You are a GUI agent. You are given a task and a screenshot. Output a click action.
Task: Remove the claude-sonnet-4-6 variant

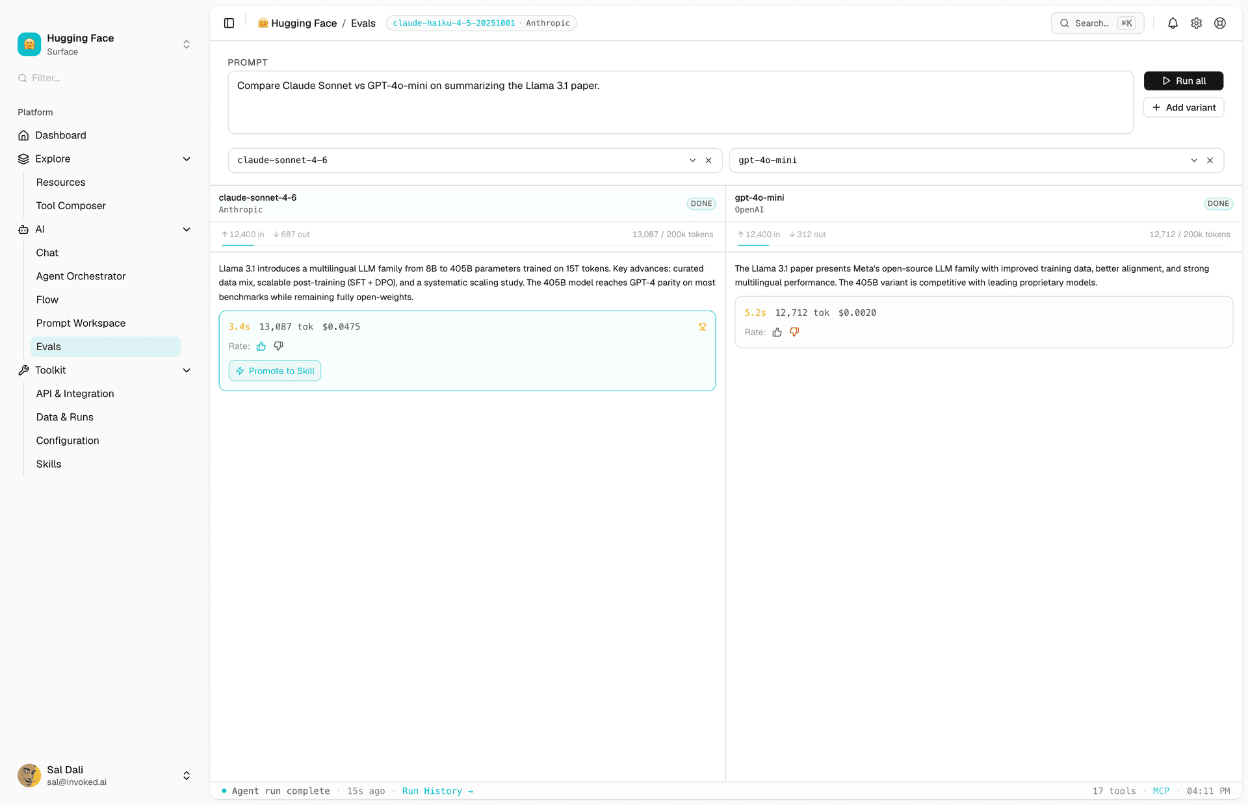[708, 160]
